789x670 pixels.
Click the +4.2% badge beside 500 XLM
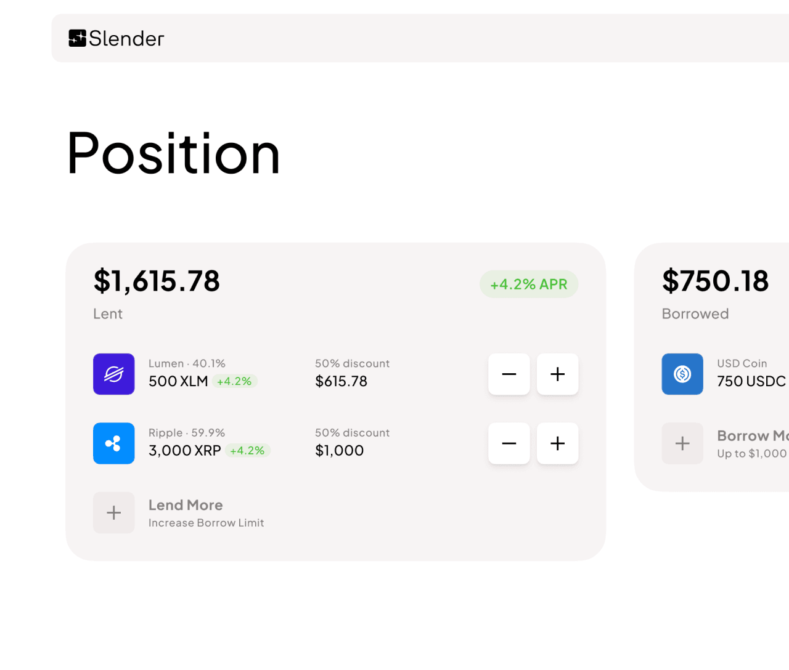pos(234,381)
